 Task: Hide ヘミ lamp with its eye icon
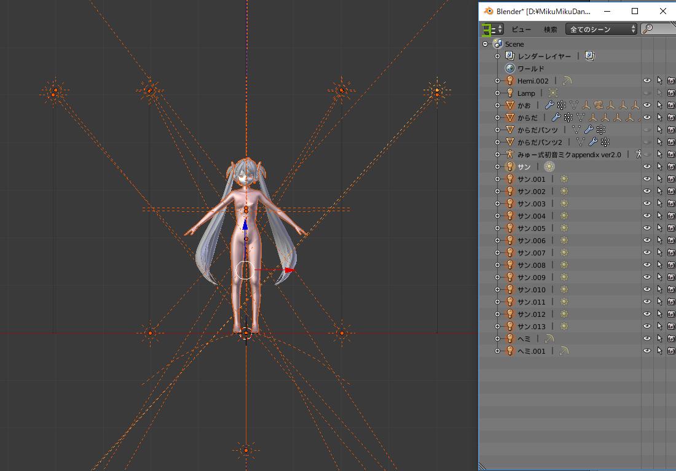coord(647,339)
